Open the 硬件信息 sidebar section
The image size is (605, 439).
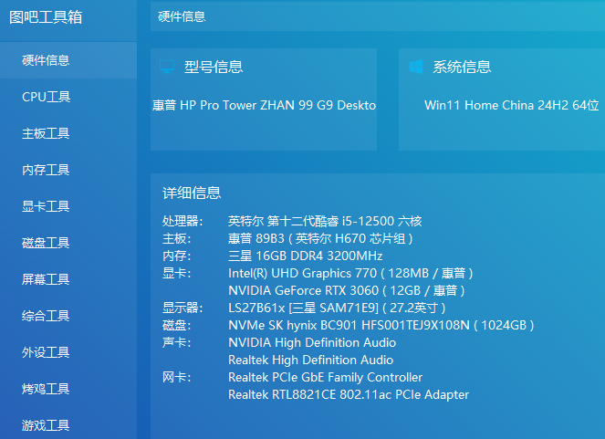68,60
